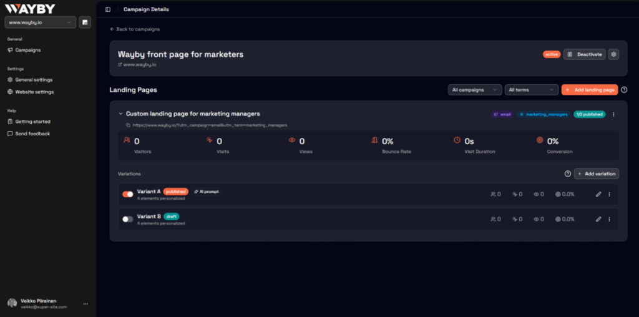This screenshot has width=639, height=317.
Task: Click Wayby front page for marketers title
Action: tap(180, 54)
